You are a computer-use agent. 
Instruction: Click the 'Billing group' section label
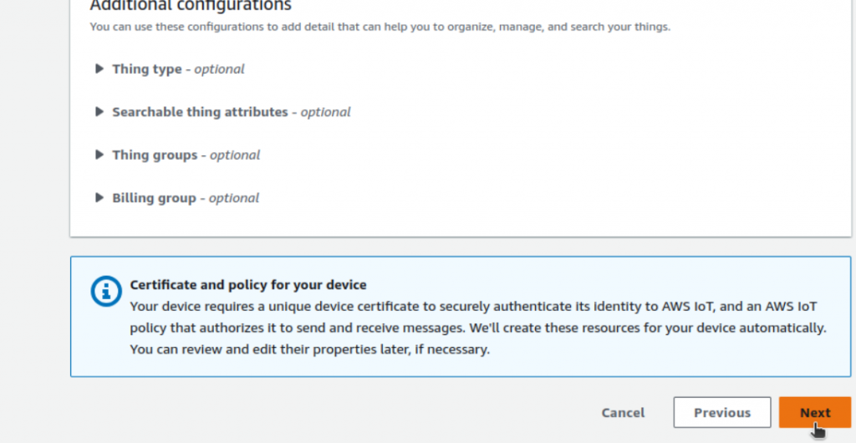[154, 198]
